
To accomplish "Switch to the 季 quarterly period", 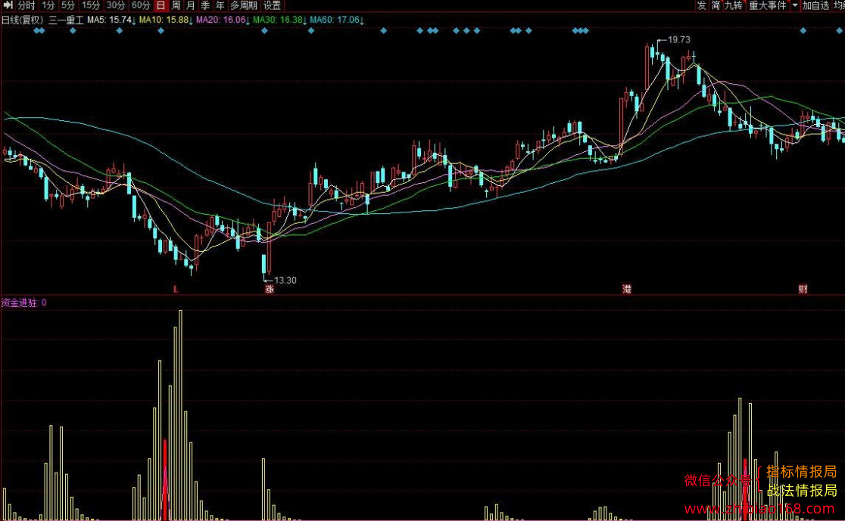I will tap(205, 5).
